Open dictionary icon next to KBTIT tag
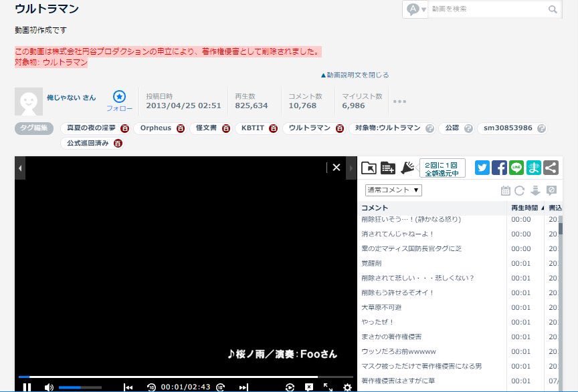Image resolution: width=578 pixels, height=392 pixels. coord(273,128)
